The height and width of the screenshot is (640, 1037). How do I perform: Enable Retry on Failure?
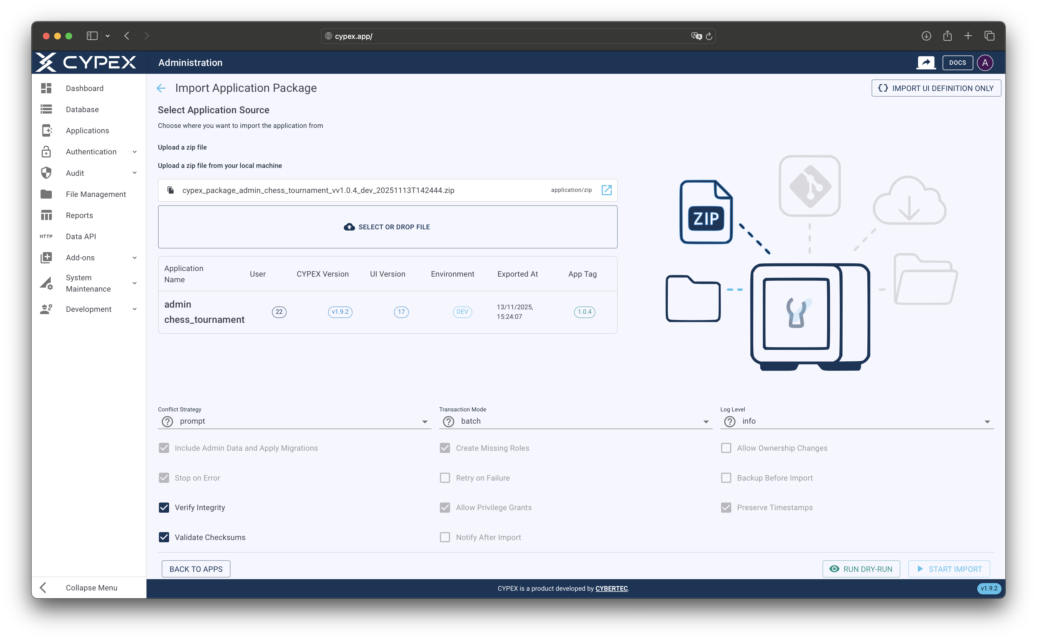coord(445,477)
